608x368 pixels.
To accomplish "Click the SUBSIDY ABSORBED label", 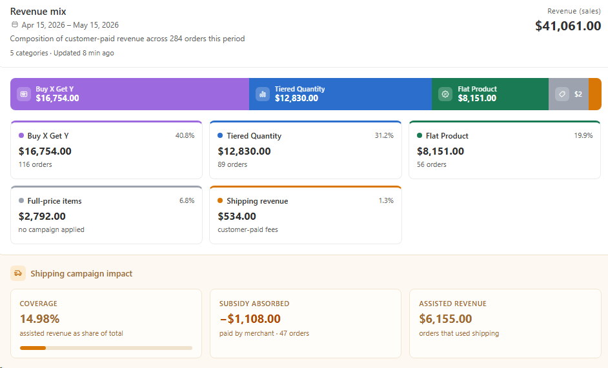I will (x=254, y=304).
